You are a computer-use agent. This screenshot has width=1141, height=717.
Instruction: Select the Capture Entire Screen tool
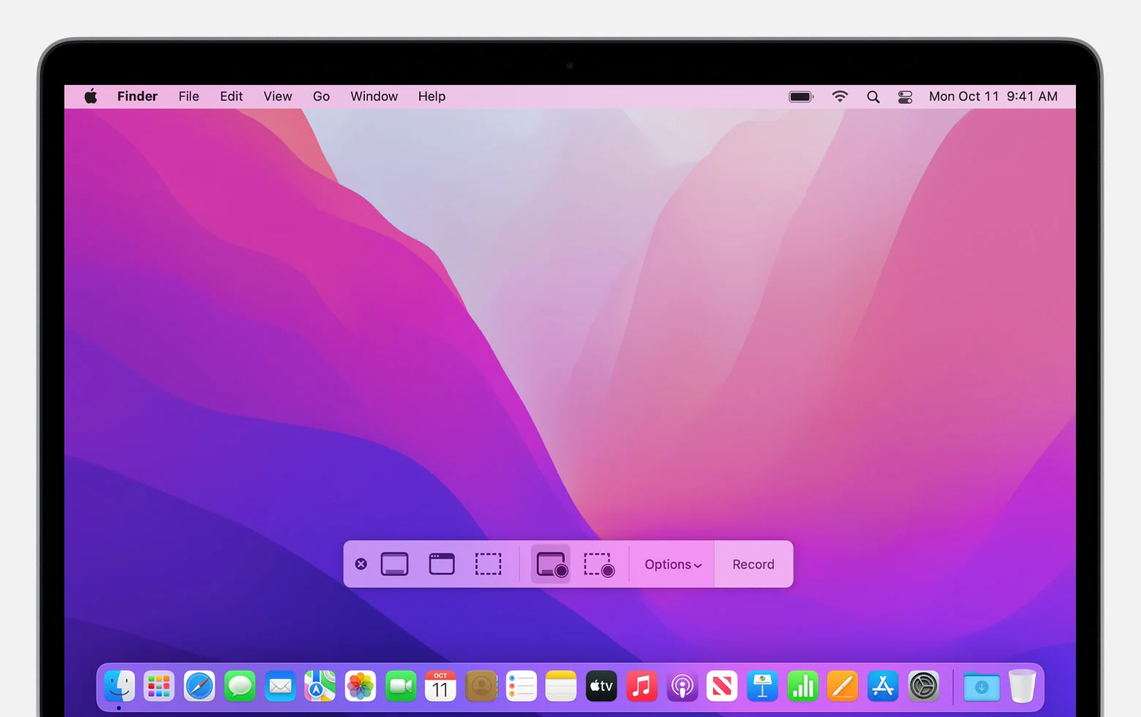394,563
